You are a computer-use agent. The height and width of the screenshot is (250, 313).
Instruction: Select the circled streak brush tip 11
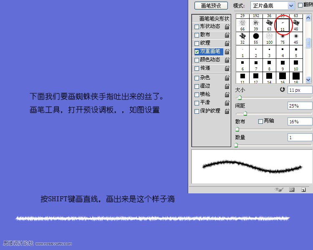283,25
